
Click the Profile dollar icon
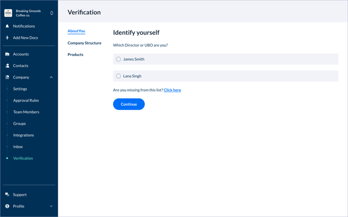point(7,206)
